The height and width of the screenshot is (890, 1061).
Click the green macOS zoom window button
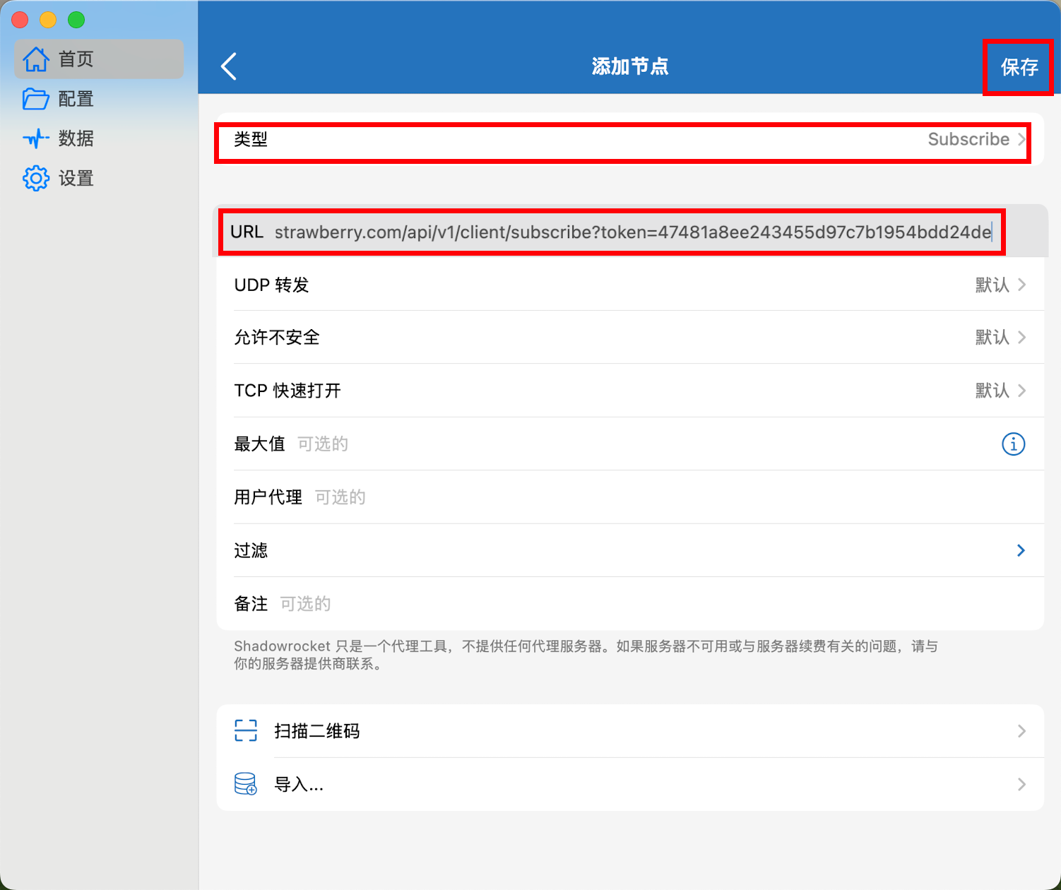tap(76, 20)
